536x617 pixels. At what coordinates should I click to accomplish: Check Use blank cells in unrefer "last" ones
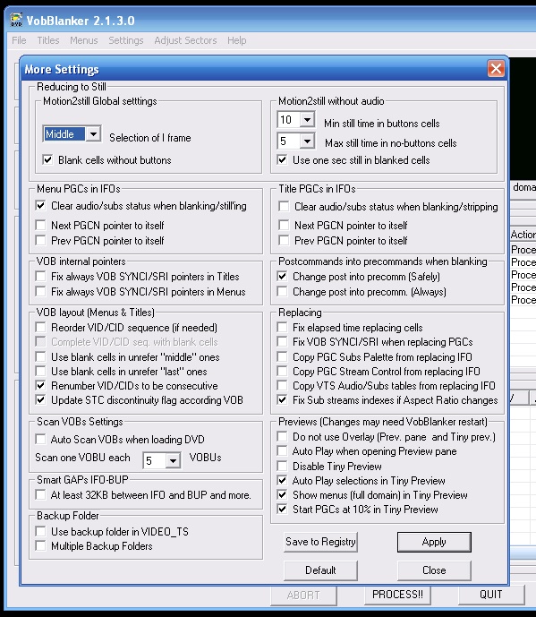40,371
